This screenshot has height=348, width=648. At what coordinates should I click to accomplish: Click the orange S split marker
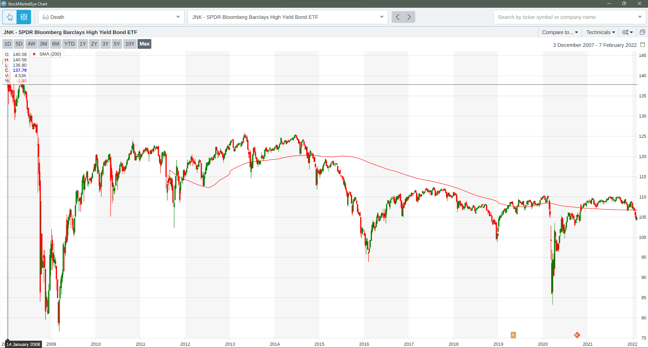513,335
